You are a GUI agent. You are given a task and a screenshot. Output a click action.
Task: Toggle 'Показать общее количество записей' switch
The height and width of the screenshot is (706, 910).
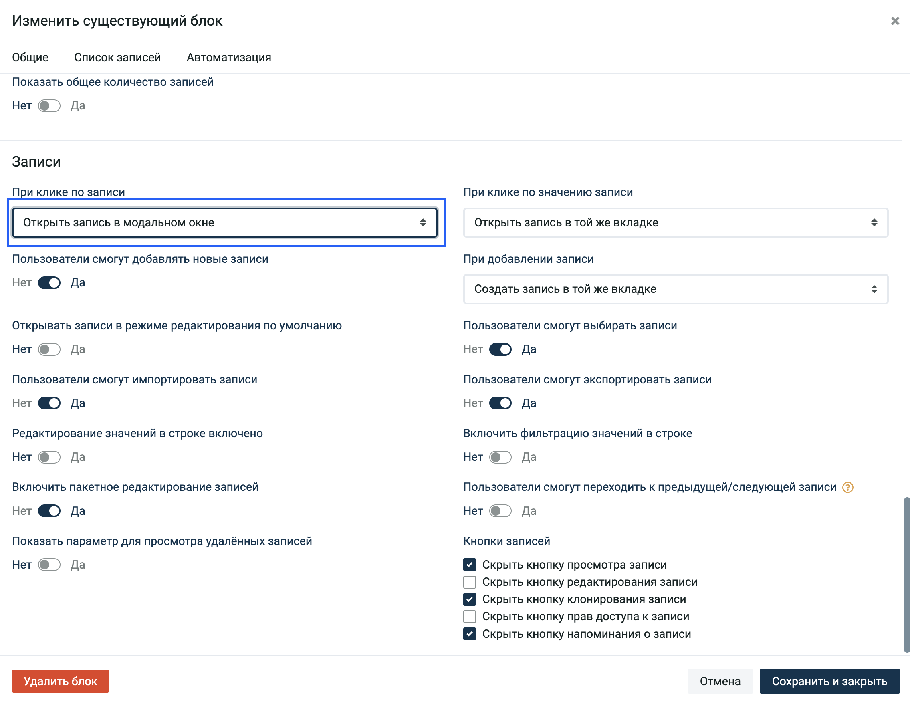point(49,106)
